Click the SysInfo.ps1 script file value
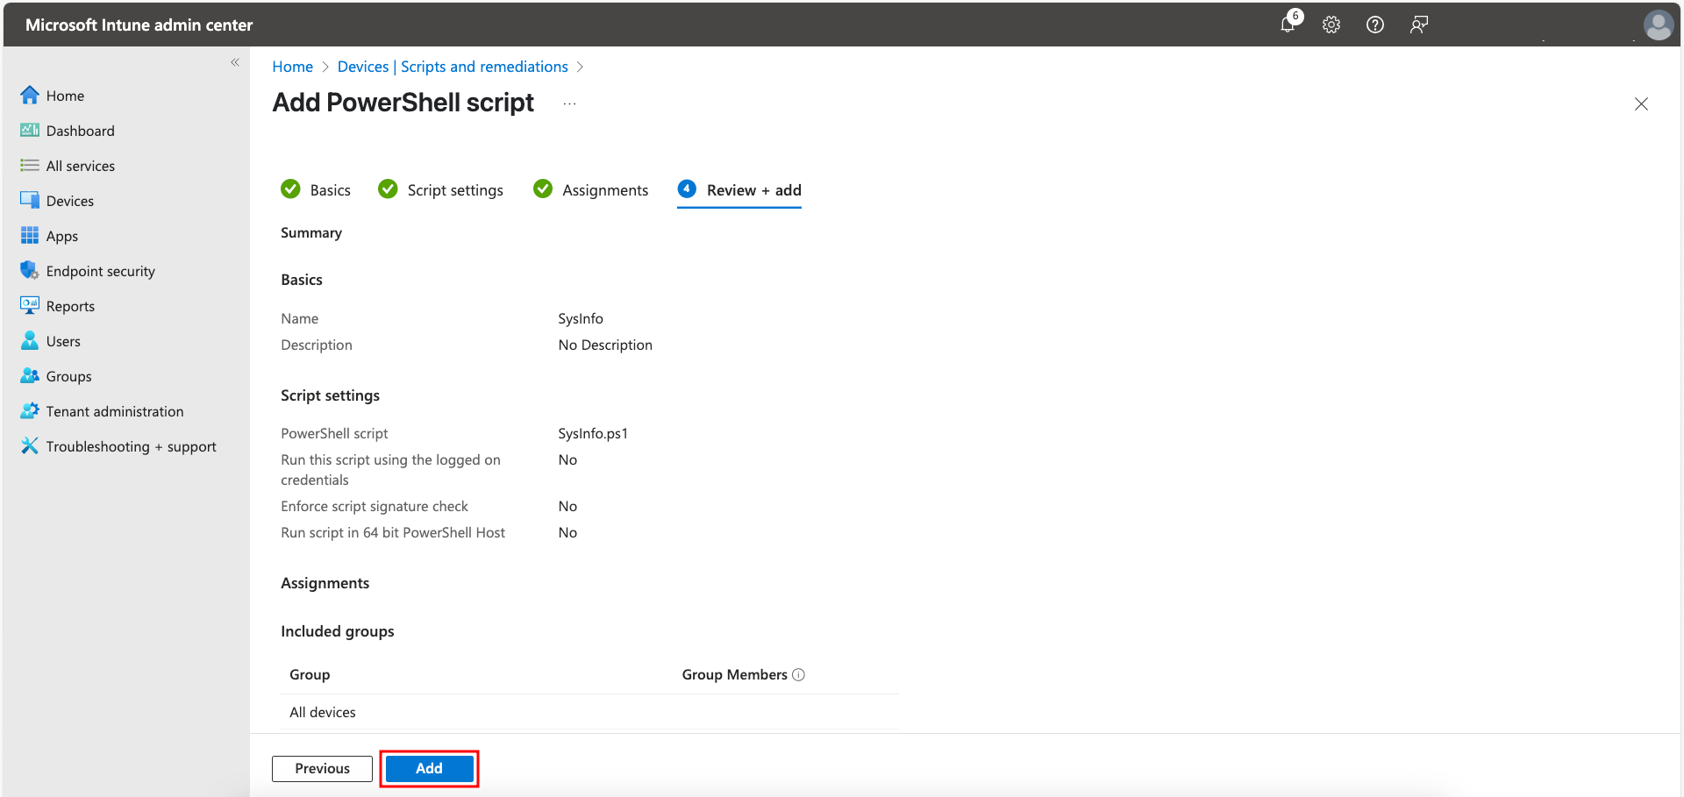This screenshot has width=1684, height=797. pyautogui.click(x=593, y=433)
